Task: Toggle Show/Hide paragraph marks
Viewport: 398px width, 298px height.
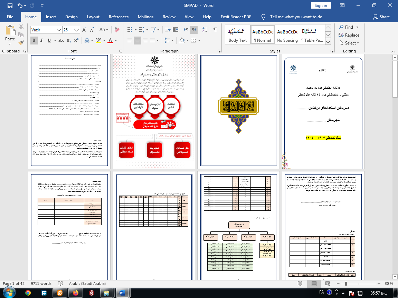Action: tap(215, 30)
